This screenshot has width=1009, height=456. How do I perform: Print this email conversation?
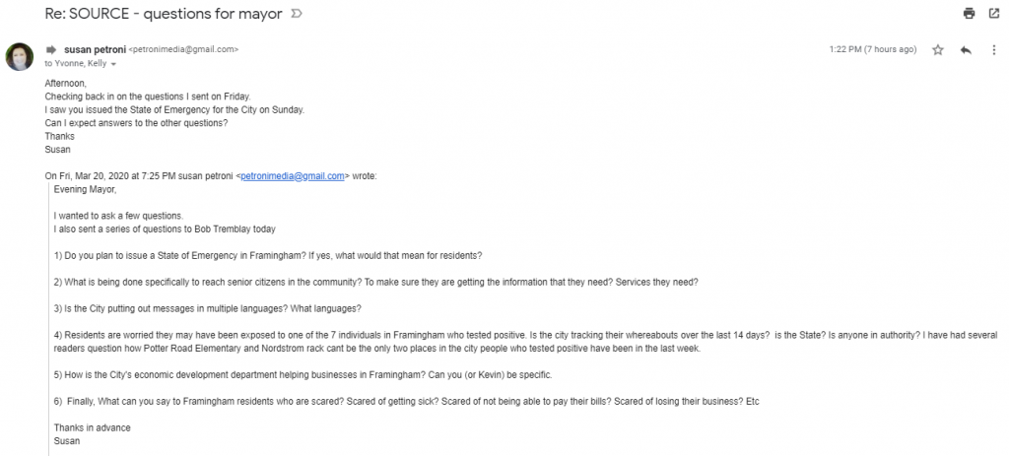[969, 14]
